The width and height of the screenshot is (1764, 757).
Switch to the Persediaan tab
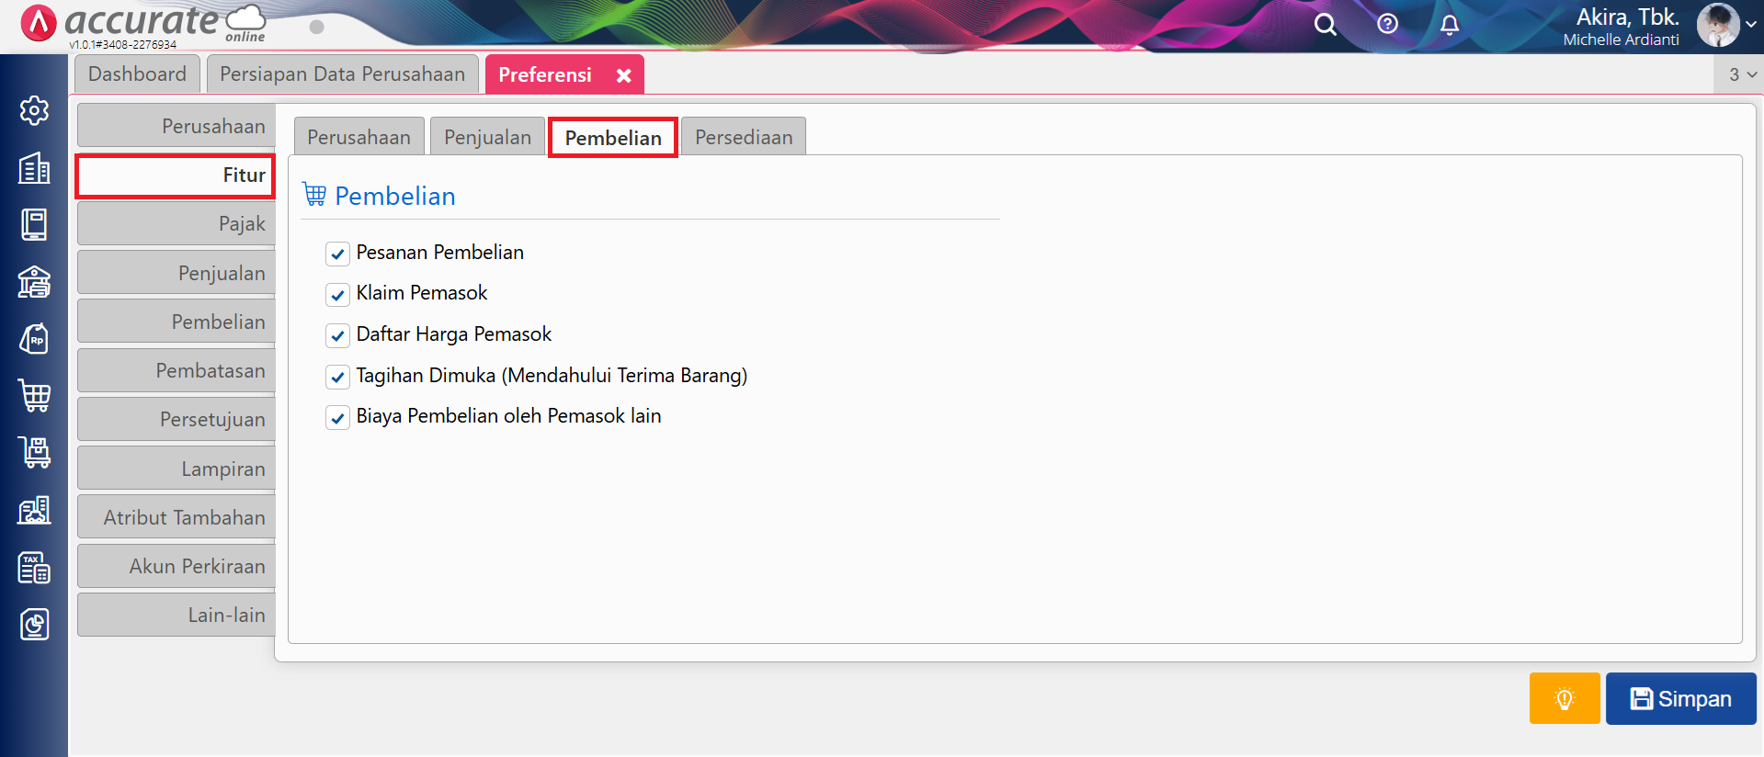click(x=743, y=138)
